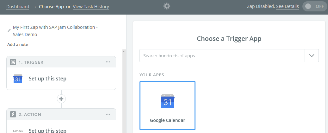Click the action step lightning bolt icon

point(13,114)
